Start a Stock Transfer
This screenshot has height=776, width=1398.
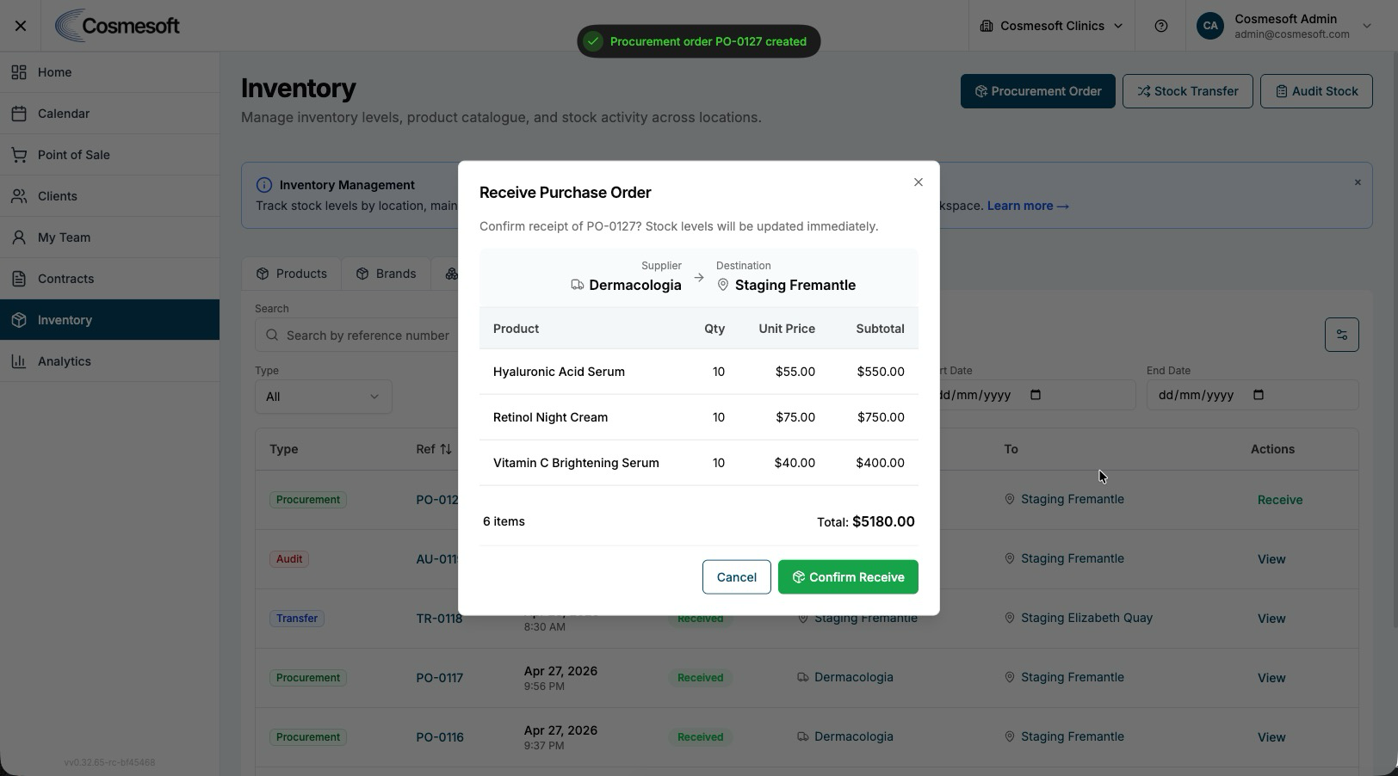click(1187, 91)
